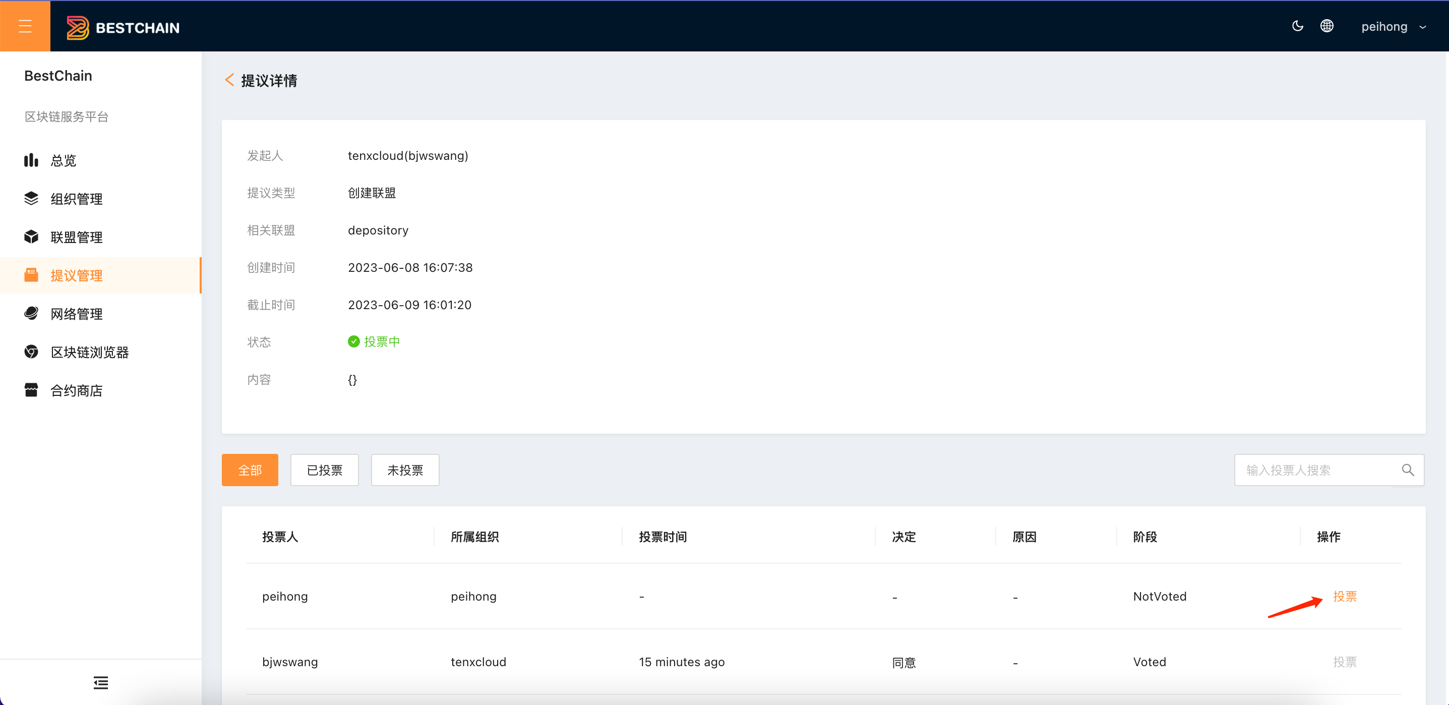The width and height of the screenshot is (1449, 705).
Task: Click the 提议详情 page title
Action: tap(269, 81)
